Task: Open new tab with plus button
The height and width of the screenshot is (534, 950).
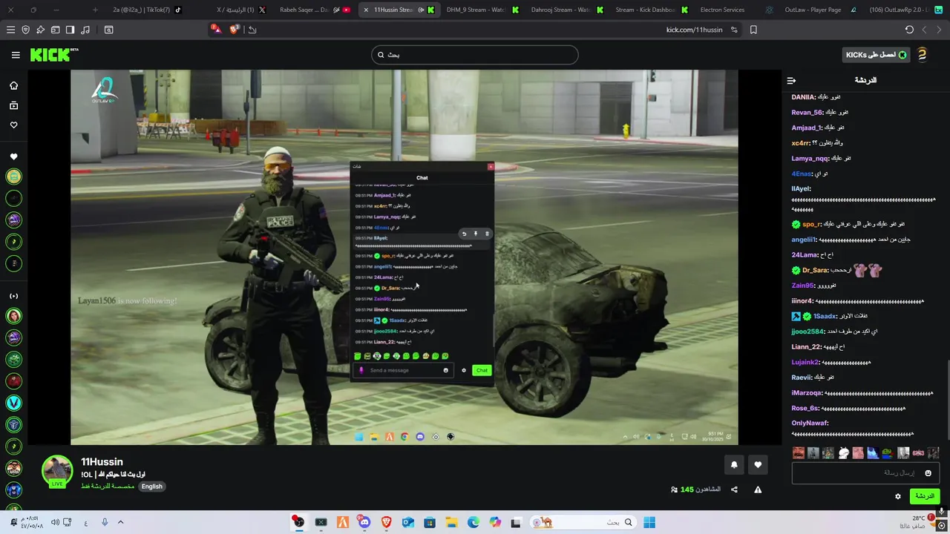Action: click(x=95, y=10)
